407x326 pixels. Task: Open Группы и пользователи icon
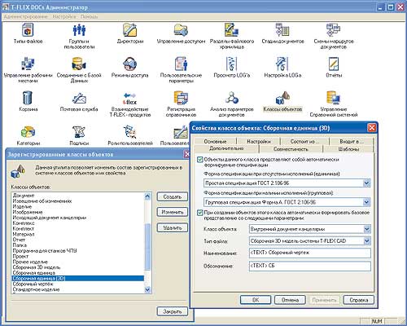pos(79,29)
